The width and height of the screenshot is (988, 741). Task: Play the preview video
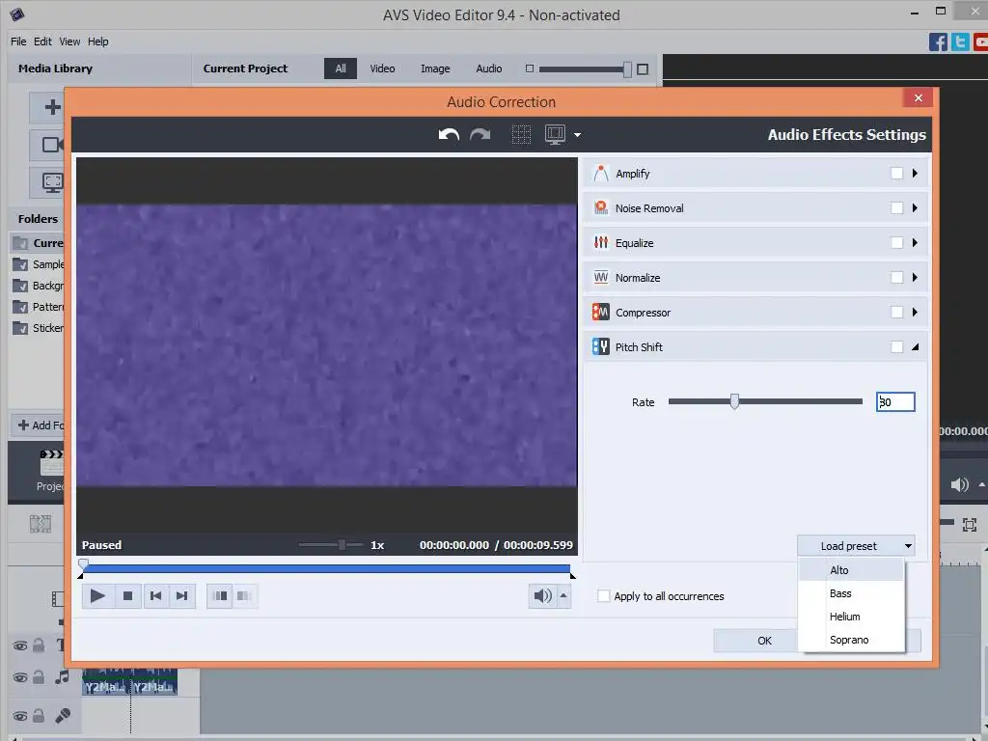point(97,596)
